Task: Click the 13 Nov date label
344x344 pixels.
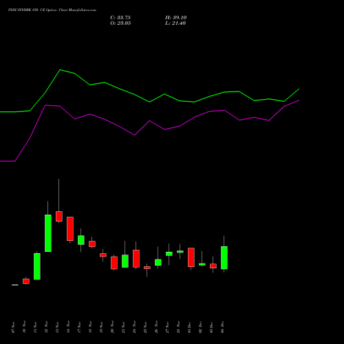Action: click(57, 327)
